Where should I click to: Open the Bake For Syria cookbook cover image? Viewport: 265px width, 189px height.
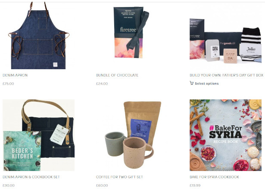225,135
